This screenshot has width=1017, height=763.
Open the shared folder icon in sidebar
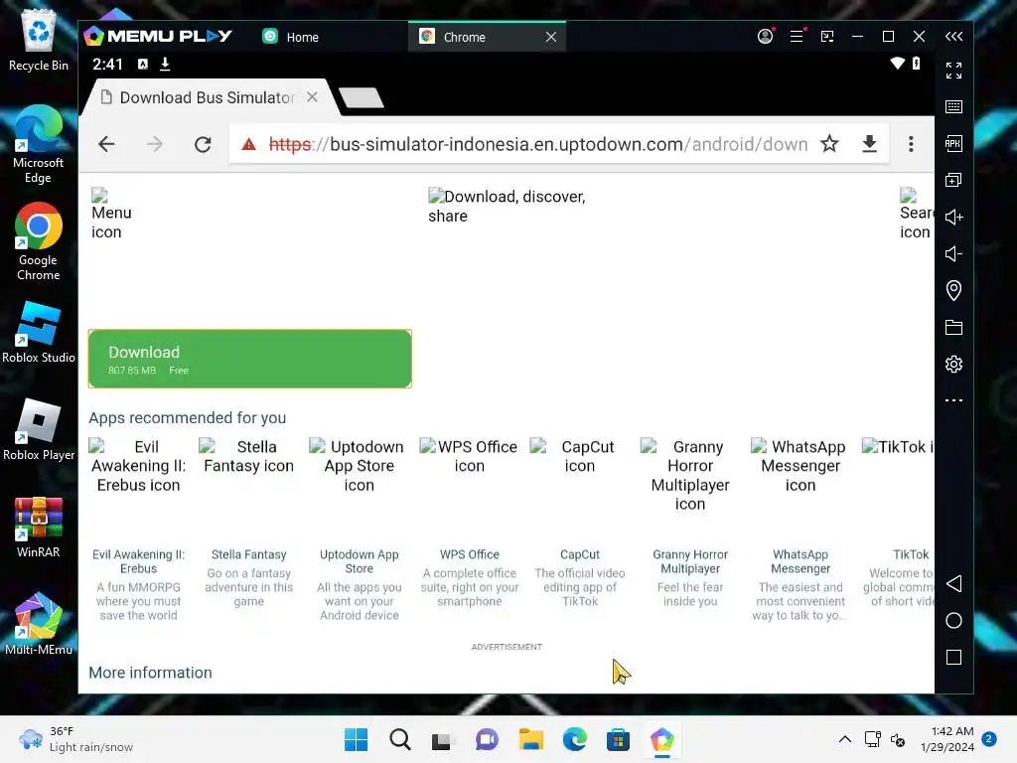(x=953, y=327)
